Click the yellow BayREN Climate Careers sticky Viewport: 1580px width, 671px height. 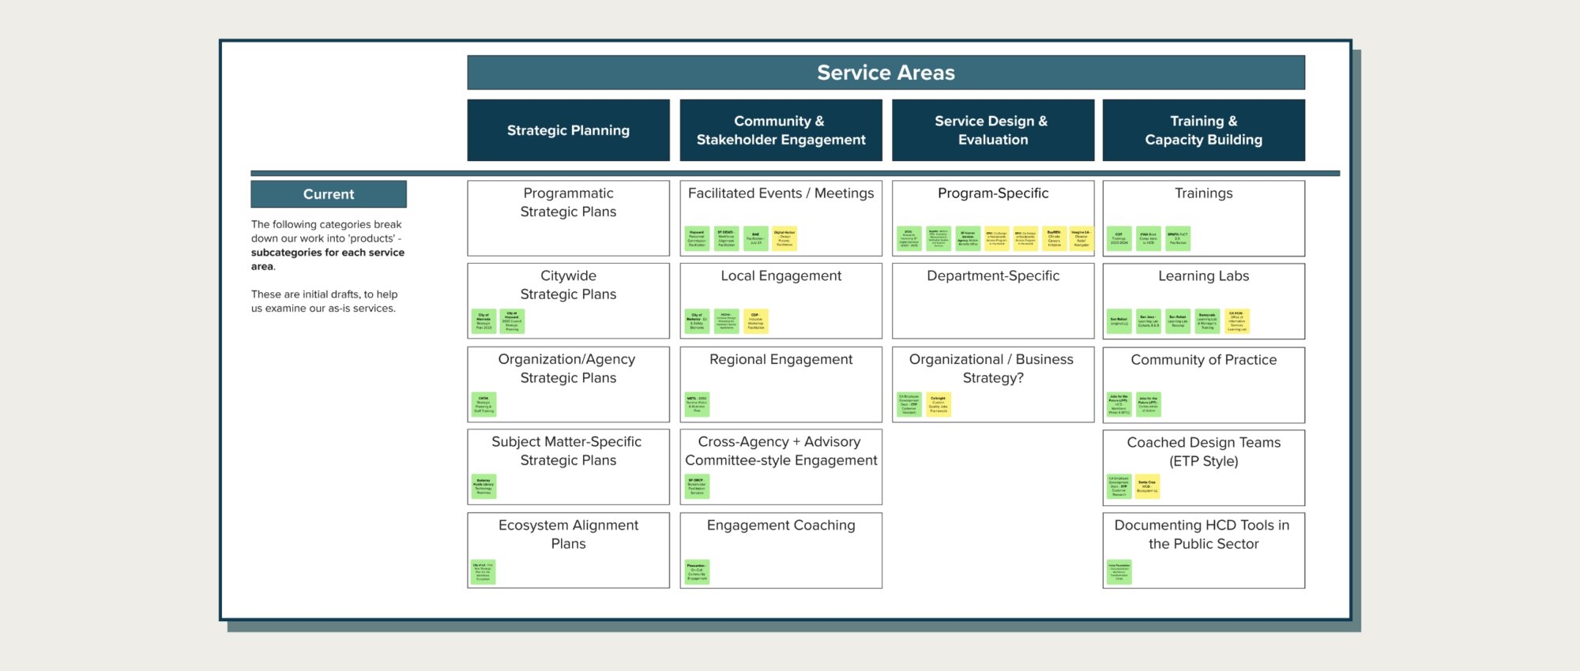coord(1054,238)
